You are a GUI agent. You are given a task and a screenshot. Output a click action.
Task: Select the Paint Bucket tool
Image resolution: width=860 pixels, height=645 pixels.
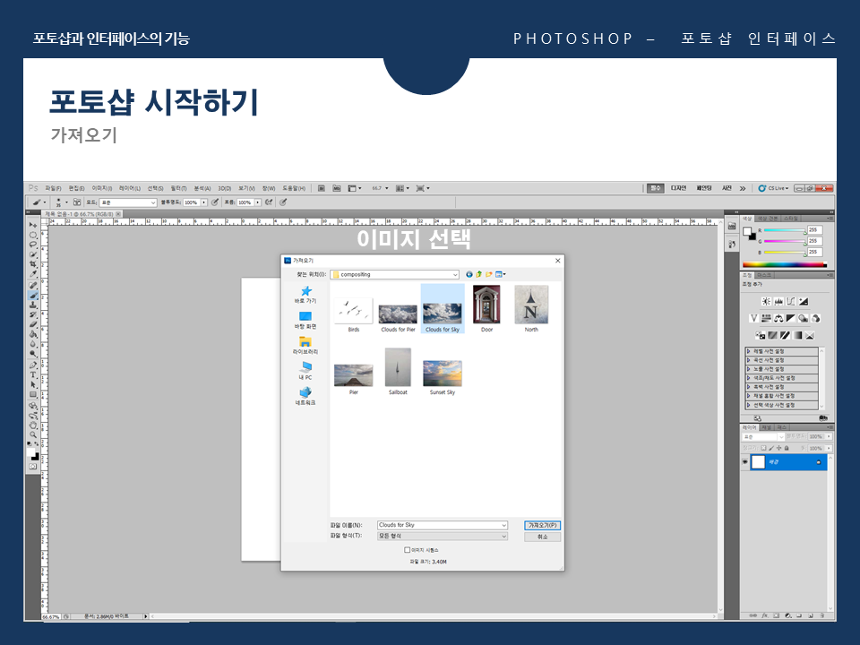click(33, 334)
